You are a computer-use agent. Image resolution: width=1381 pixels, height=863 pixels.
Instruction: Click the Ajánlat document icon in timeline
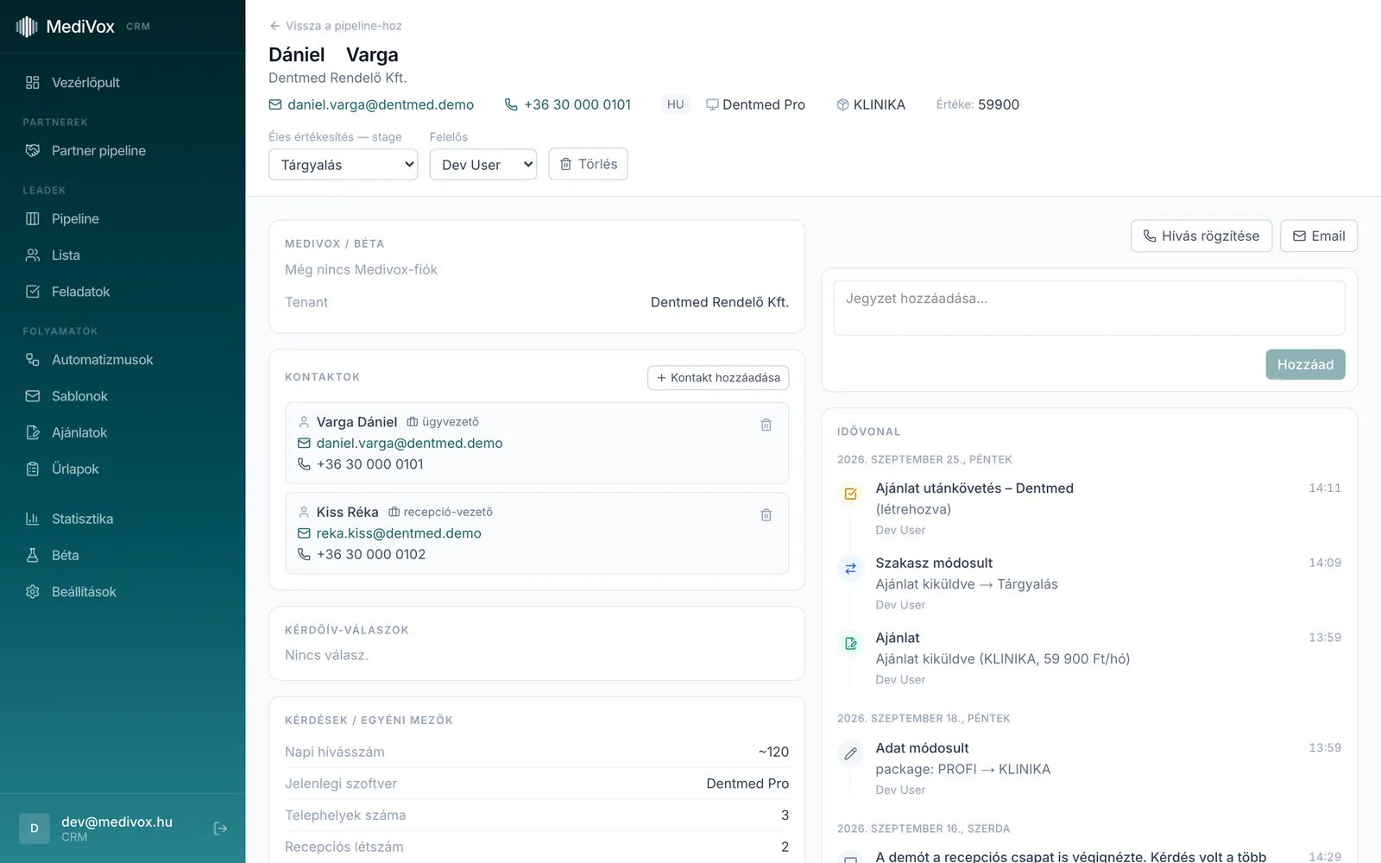[850, 644]
